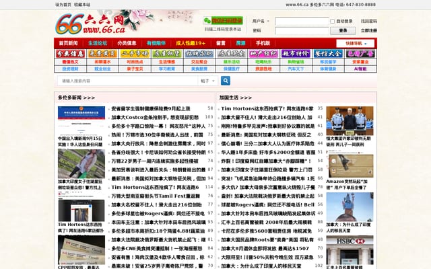The width and height of the screenshot is (431, 269).
Task: Open the HSBC building photo thumbnail
Action: coord(350,249)
